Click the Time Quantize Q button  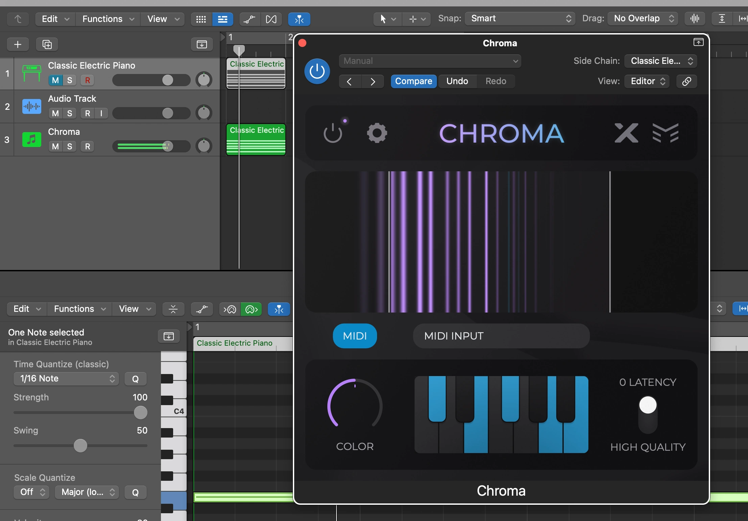(x=135, y=379)
